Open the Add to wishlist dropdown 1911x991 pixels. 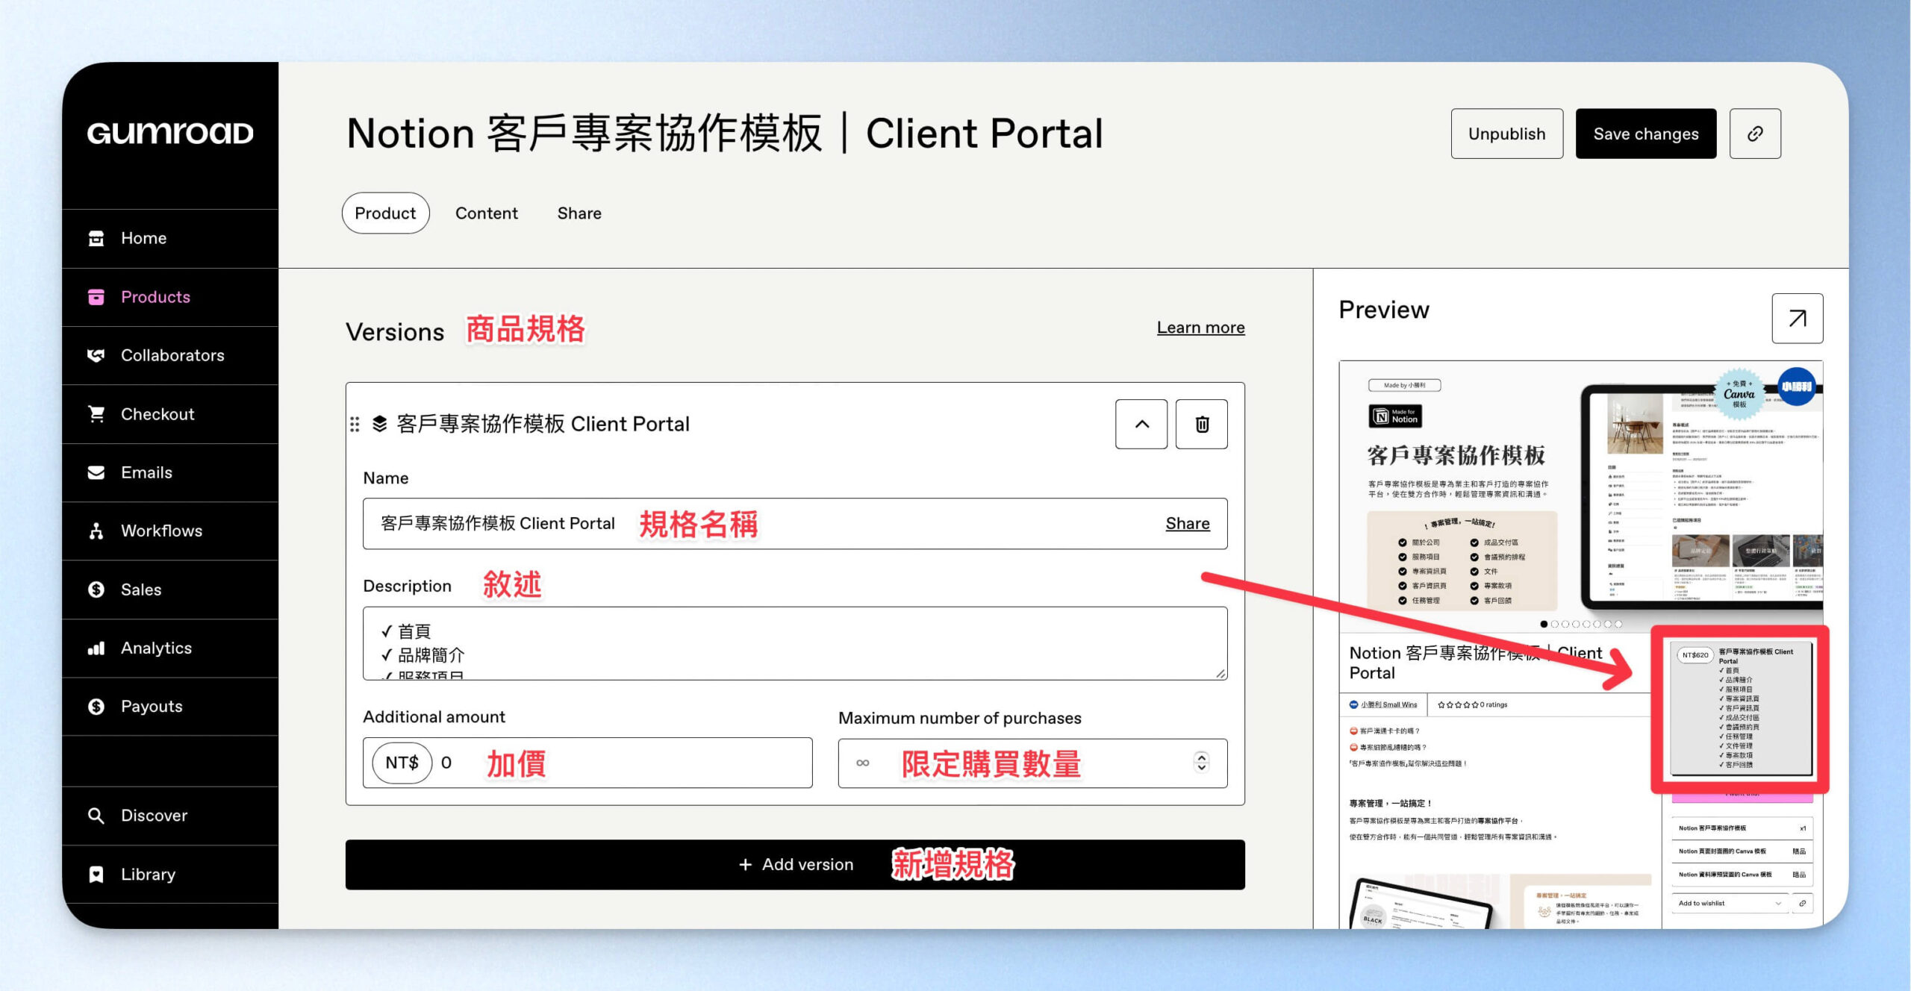1730,903
